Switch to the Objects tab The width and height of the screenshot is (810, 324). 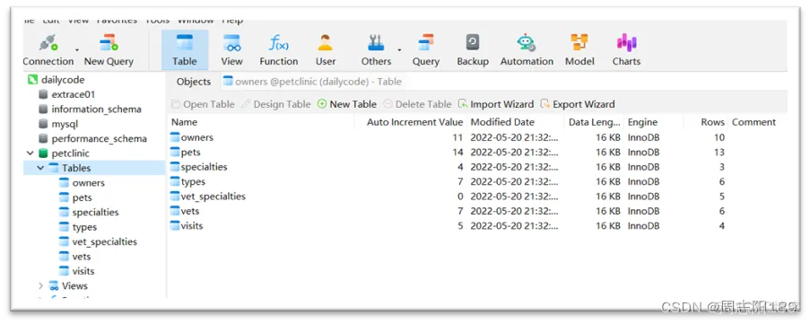[x=194, y=82]
